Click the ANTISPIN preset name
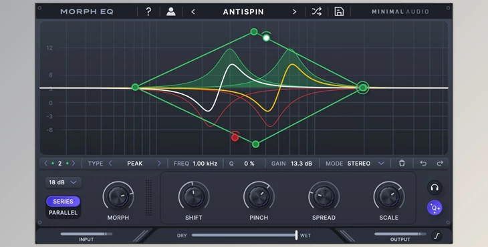 point(243,12)
